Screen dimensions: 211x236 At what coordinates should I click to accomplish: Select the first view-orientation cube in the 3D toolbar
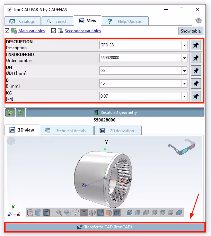[129, 212]
